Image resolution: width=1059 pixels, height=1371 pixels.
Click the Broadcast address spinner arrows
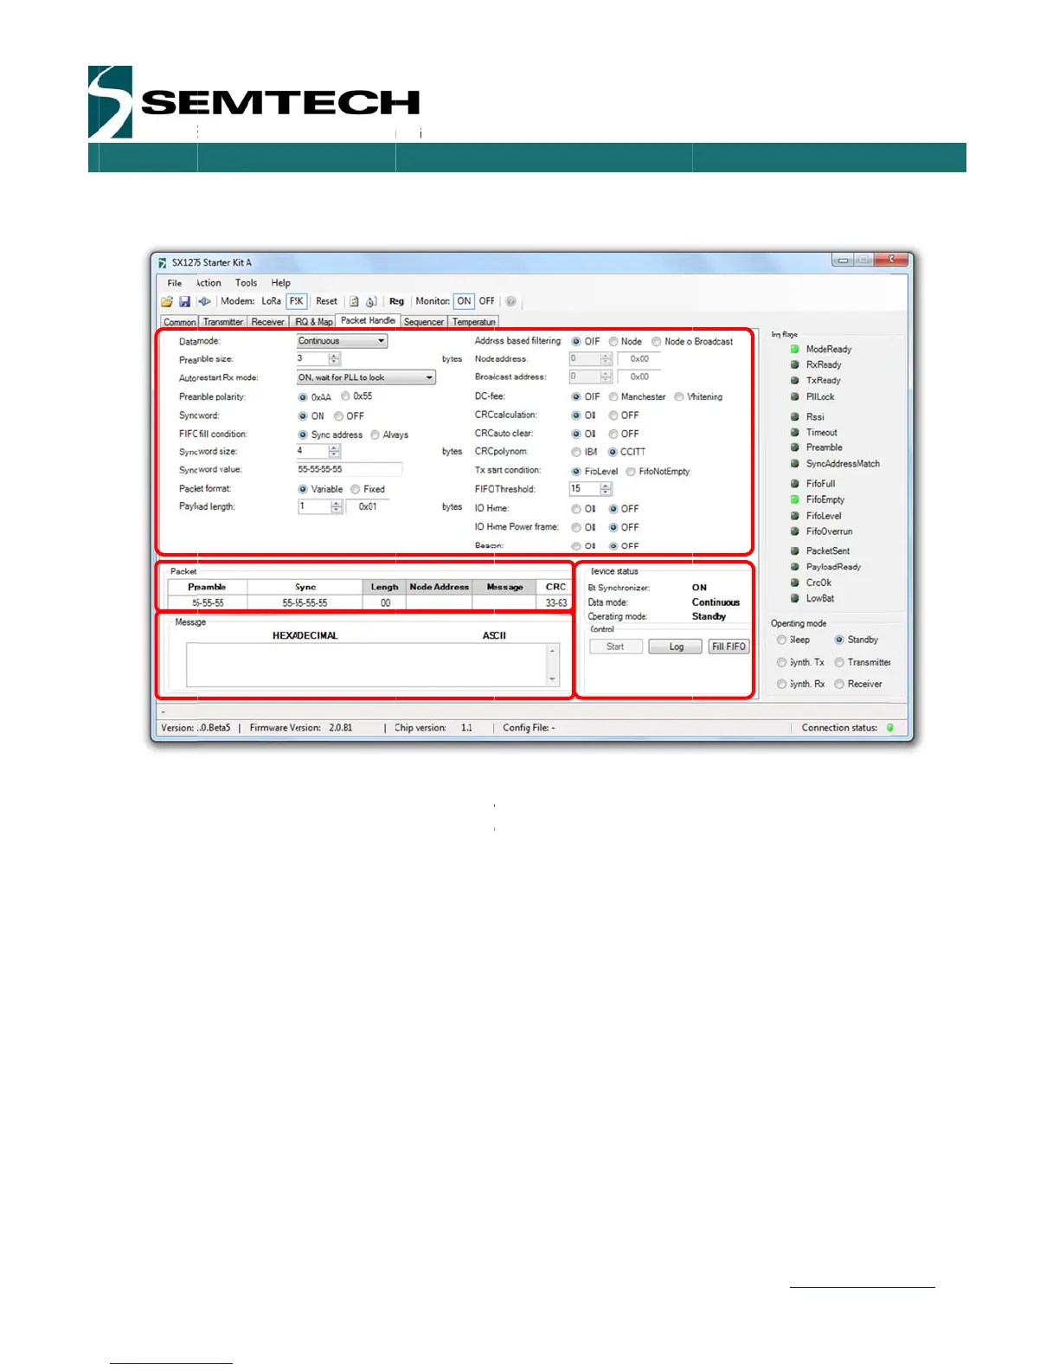click(x=606, y=377)
